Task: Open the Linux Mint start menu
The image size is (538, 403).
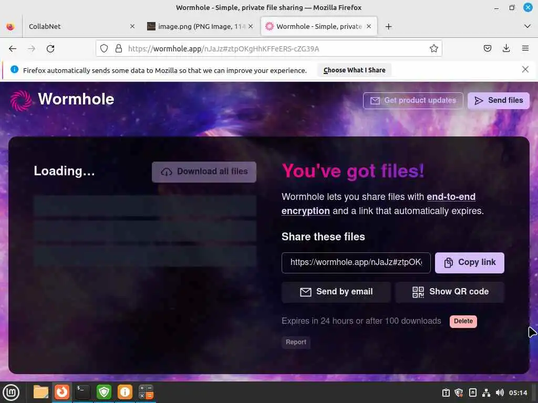Action: (x=11, y=393)
